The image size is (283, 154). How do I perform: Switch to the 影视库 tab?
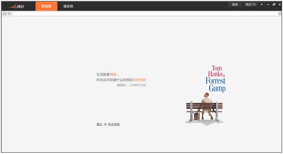46,6
